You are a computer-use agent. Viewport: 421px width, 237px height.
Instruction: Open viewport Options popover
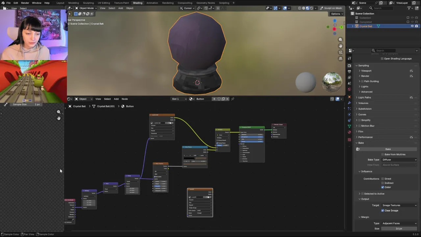point(337,14)
